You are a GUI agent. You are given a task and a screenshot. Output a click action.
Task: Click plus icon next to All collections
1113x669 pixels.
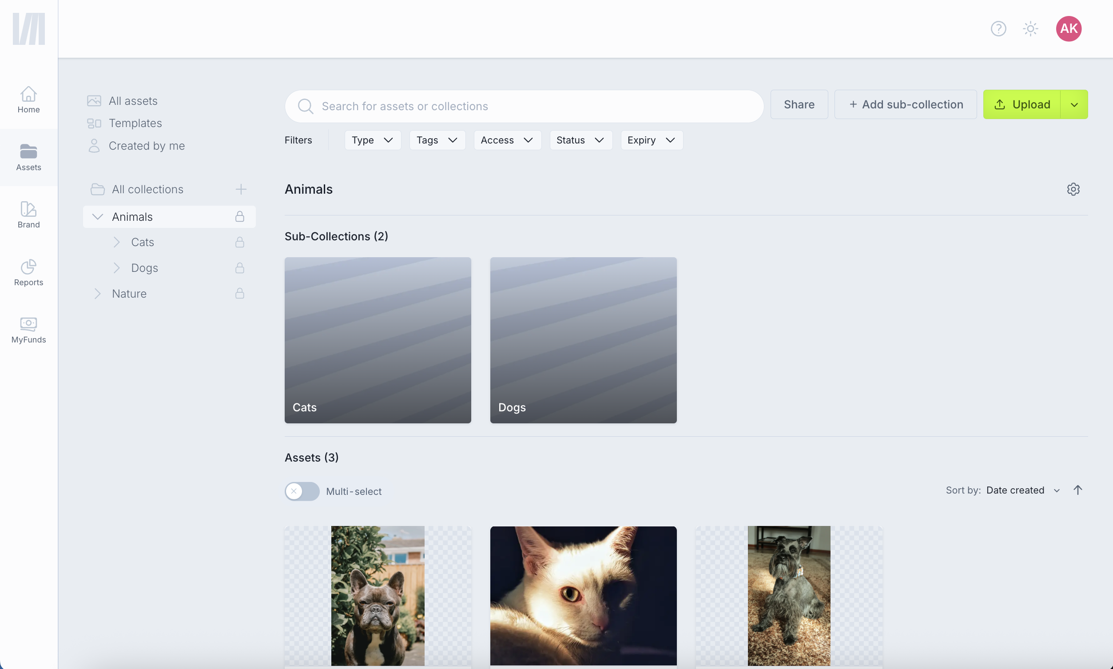tap(241, 189)
